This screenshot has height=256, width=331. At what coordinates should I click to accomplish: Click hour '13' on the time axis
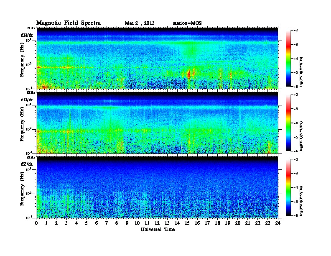[167, 223]
